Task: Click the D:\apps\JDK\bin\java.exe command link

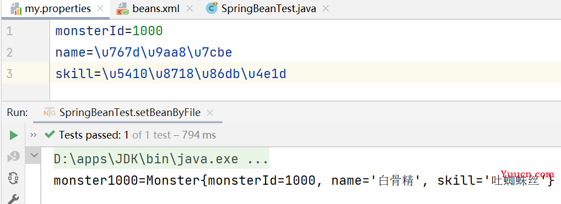Action: point(146,158)
